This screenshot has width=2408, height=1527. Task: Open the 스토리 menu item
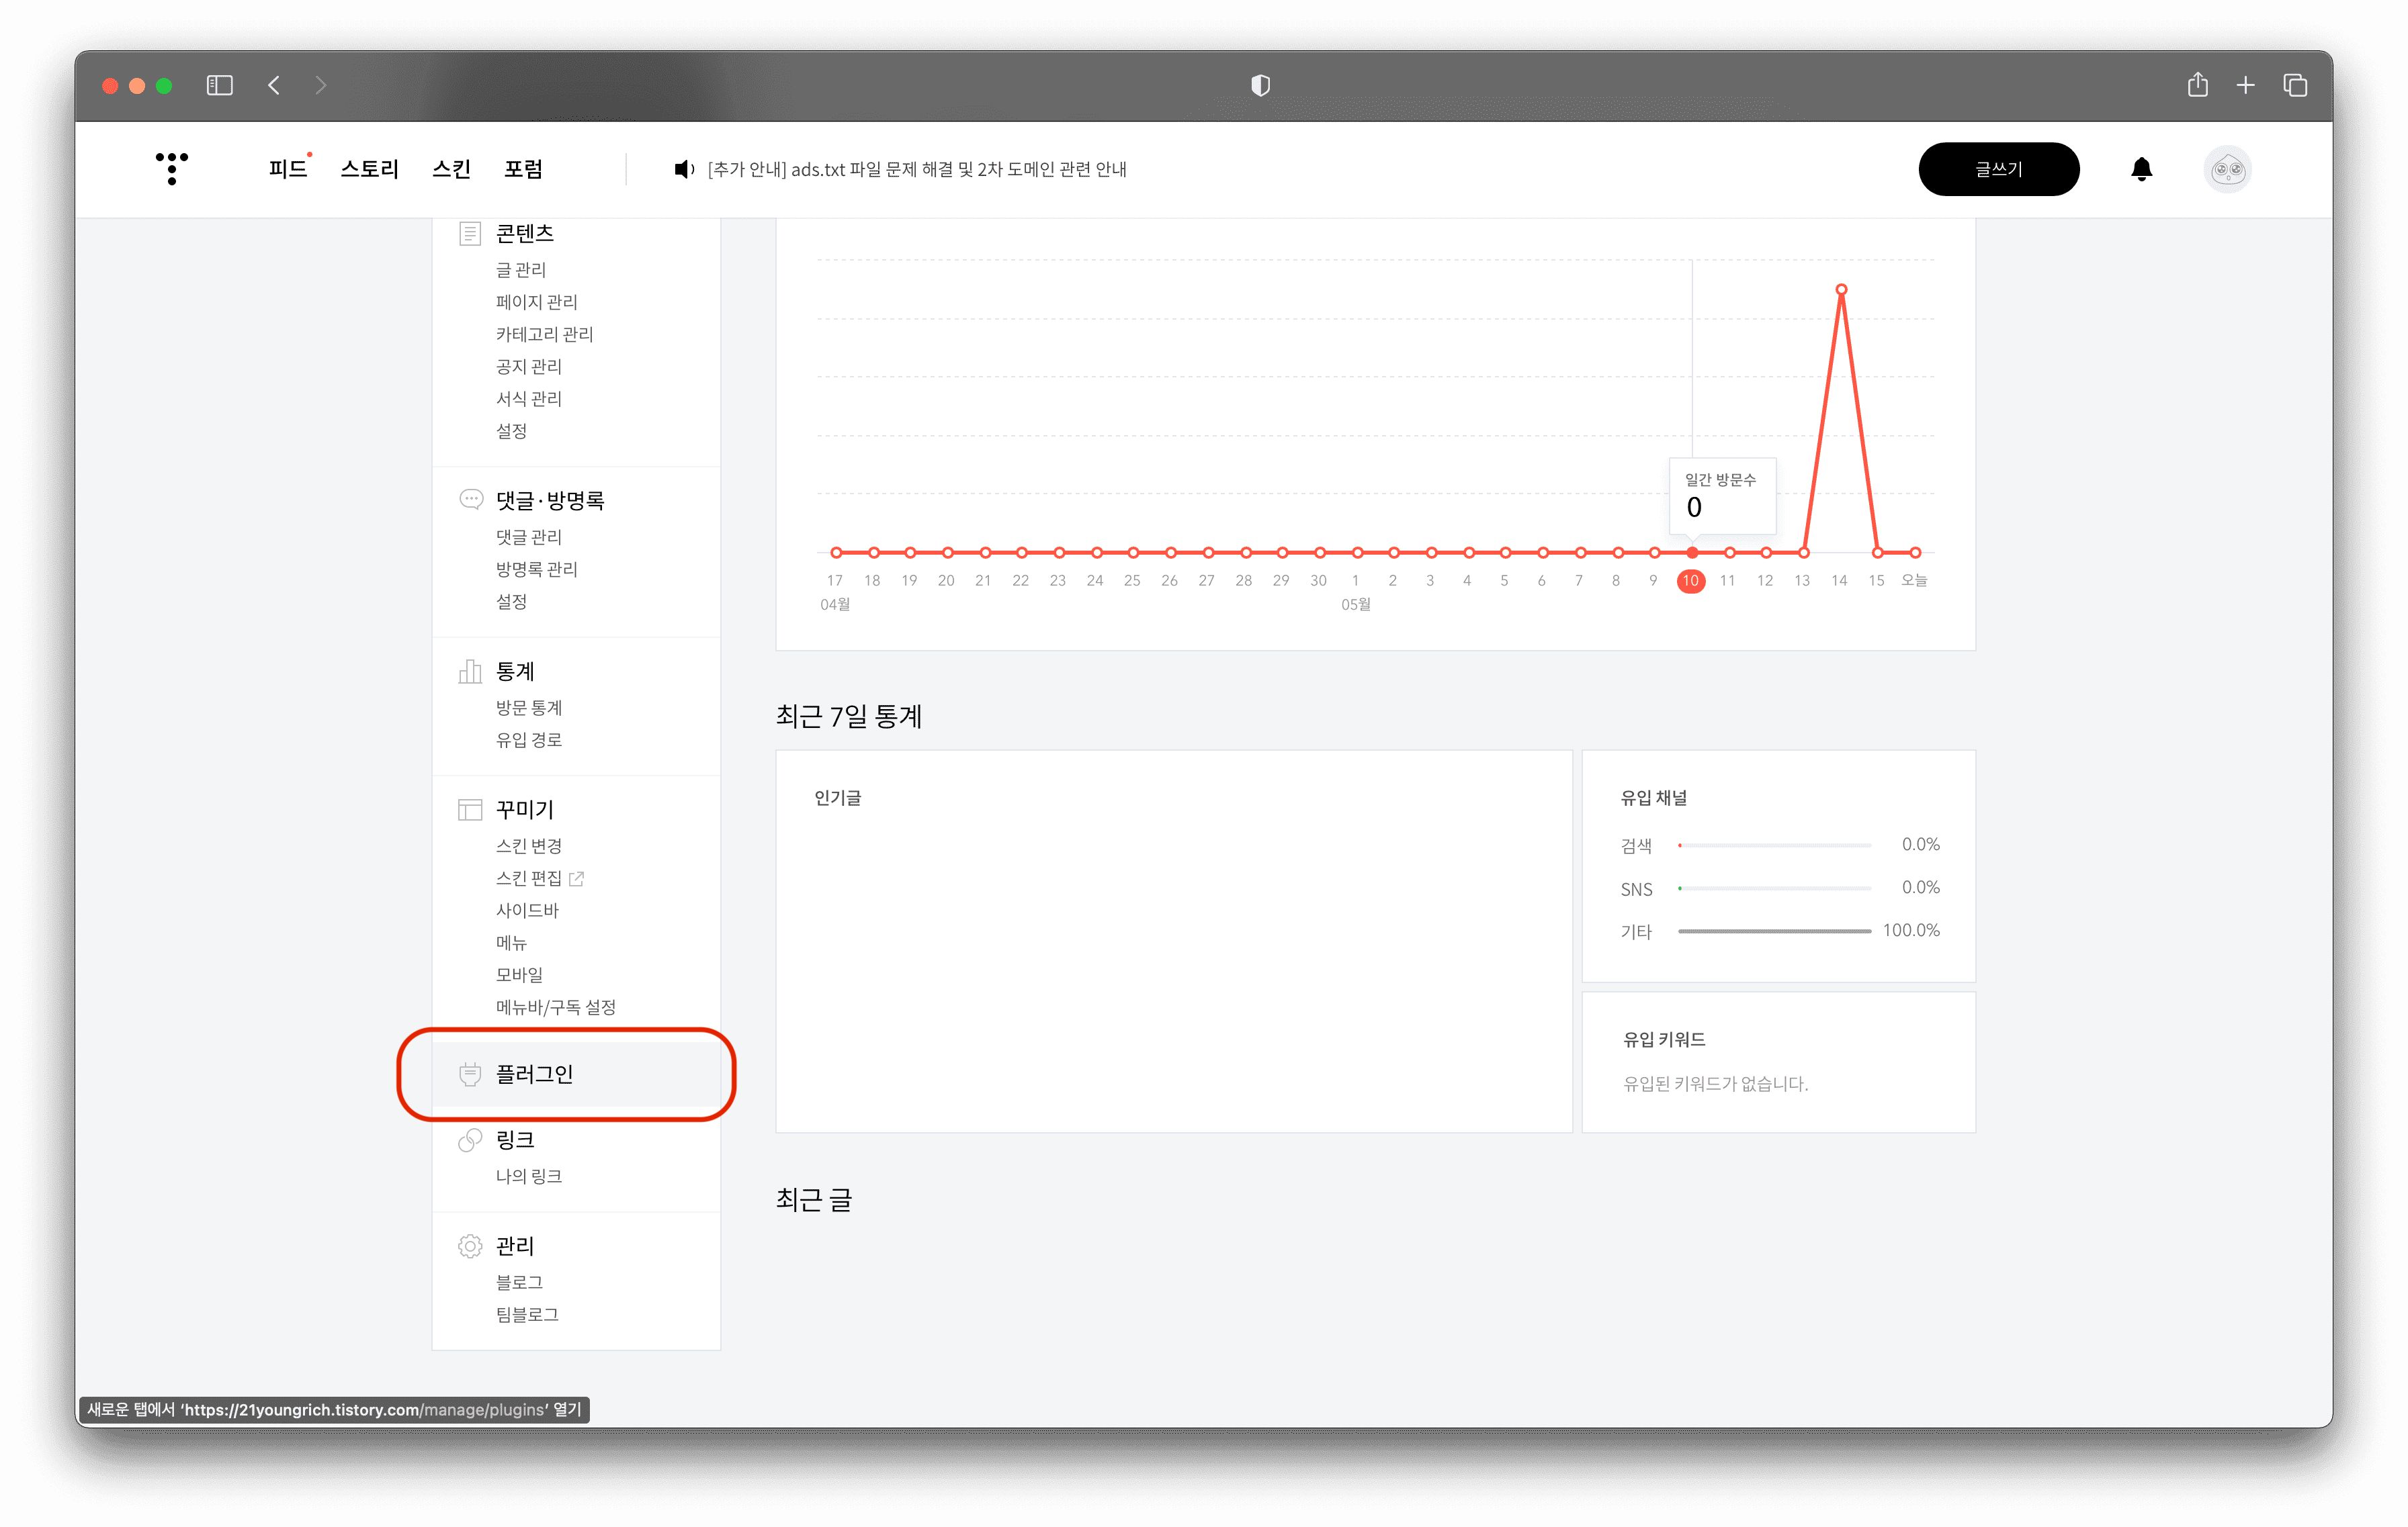(369, 169)
